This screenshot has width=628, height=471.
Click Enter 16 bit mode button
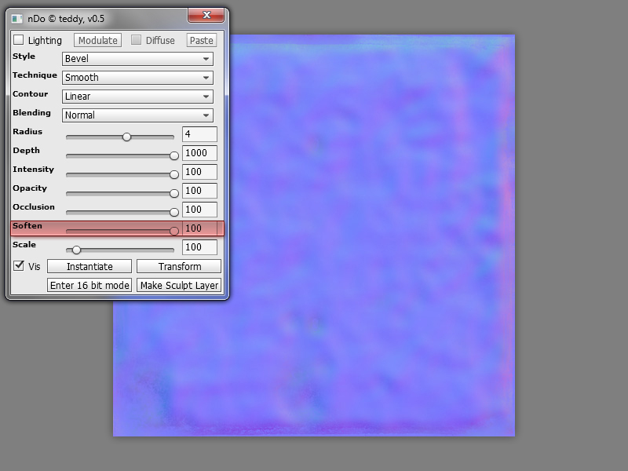[89, 285]
